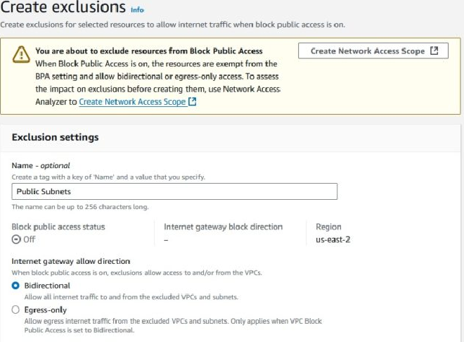The height and width of the screenshot is (342, 464).
Task: Click the Name - optional field label
Action: 41,165
